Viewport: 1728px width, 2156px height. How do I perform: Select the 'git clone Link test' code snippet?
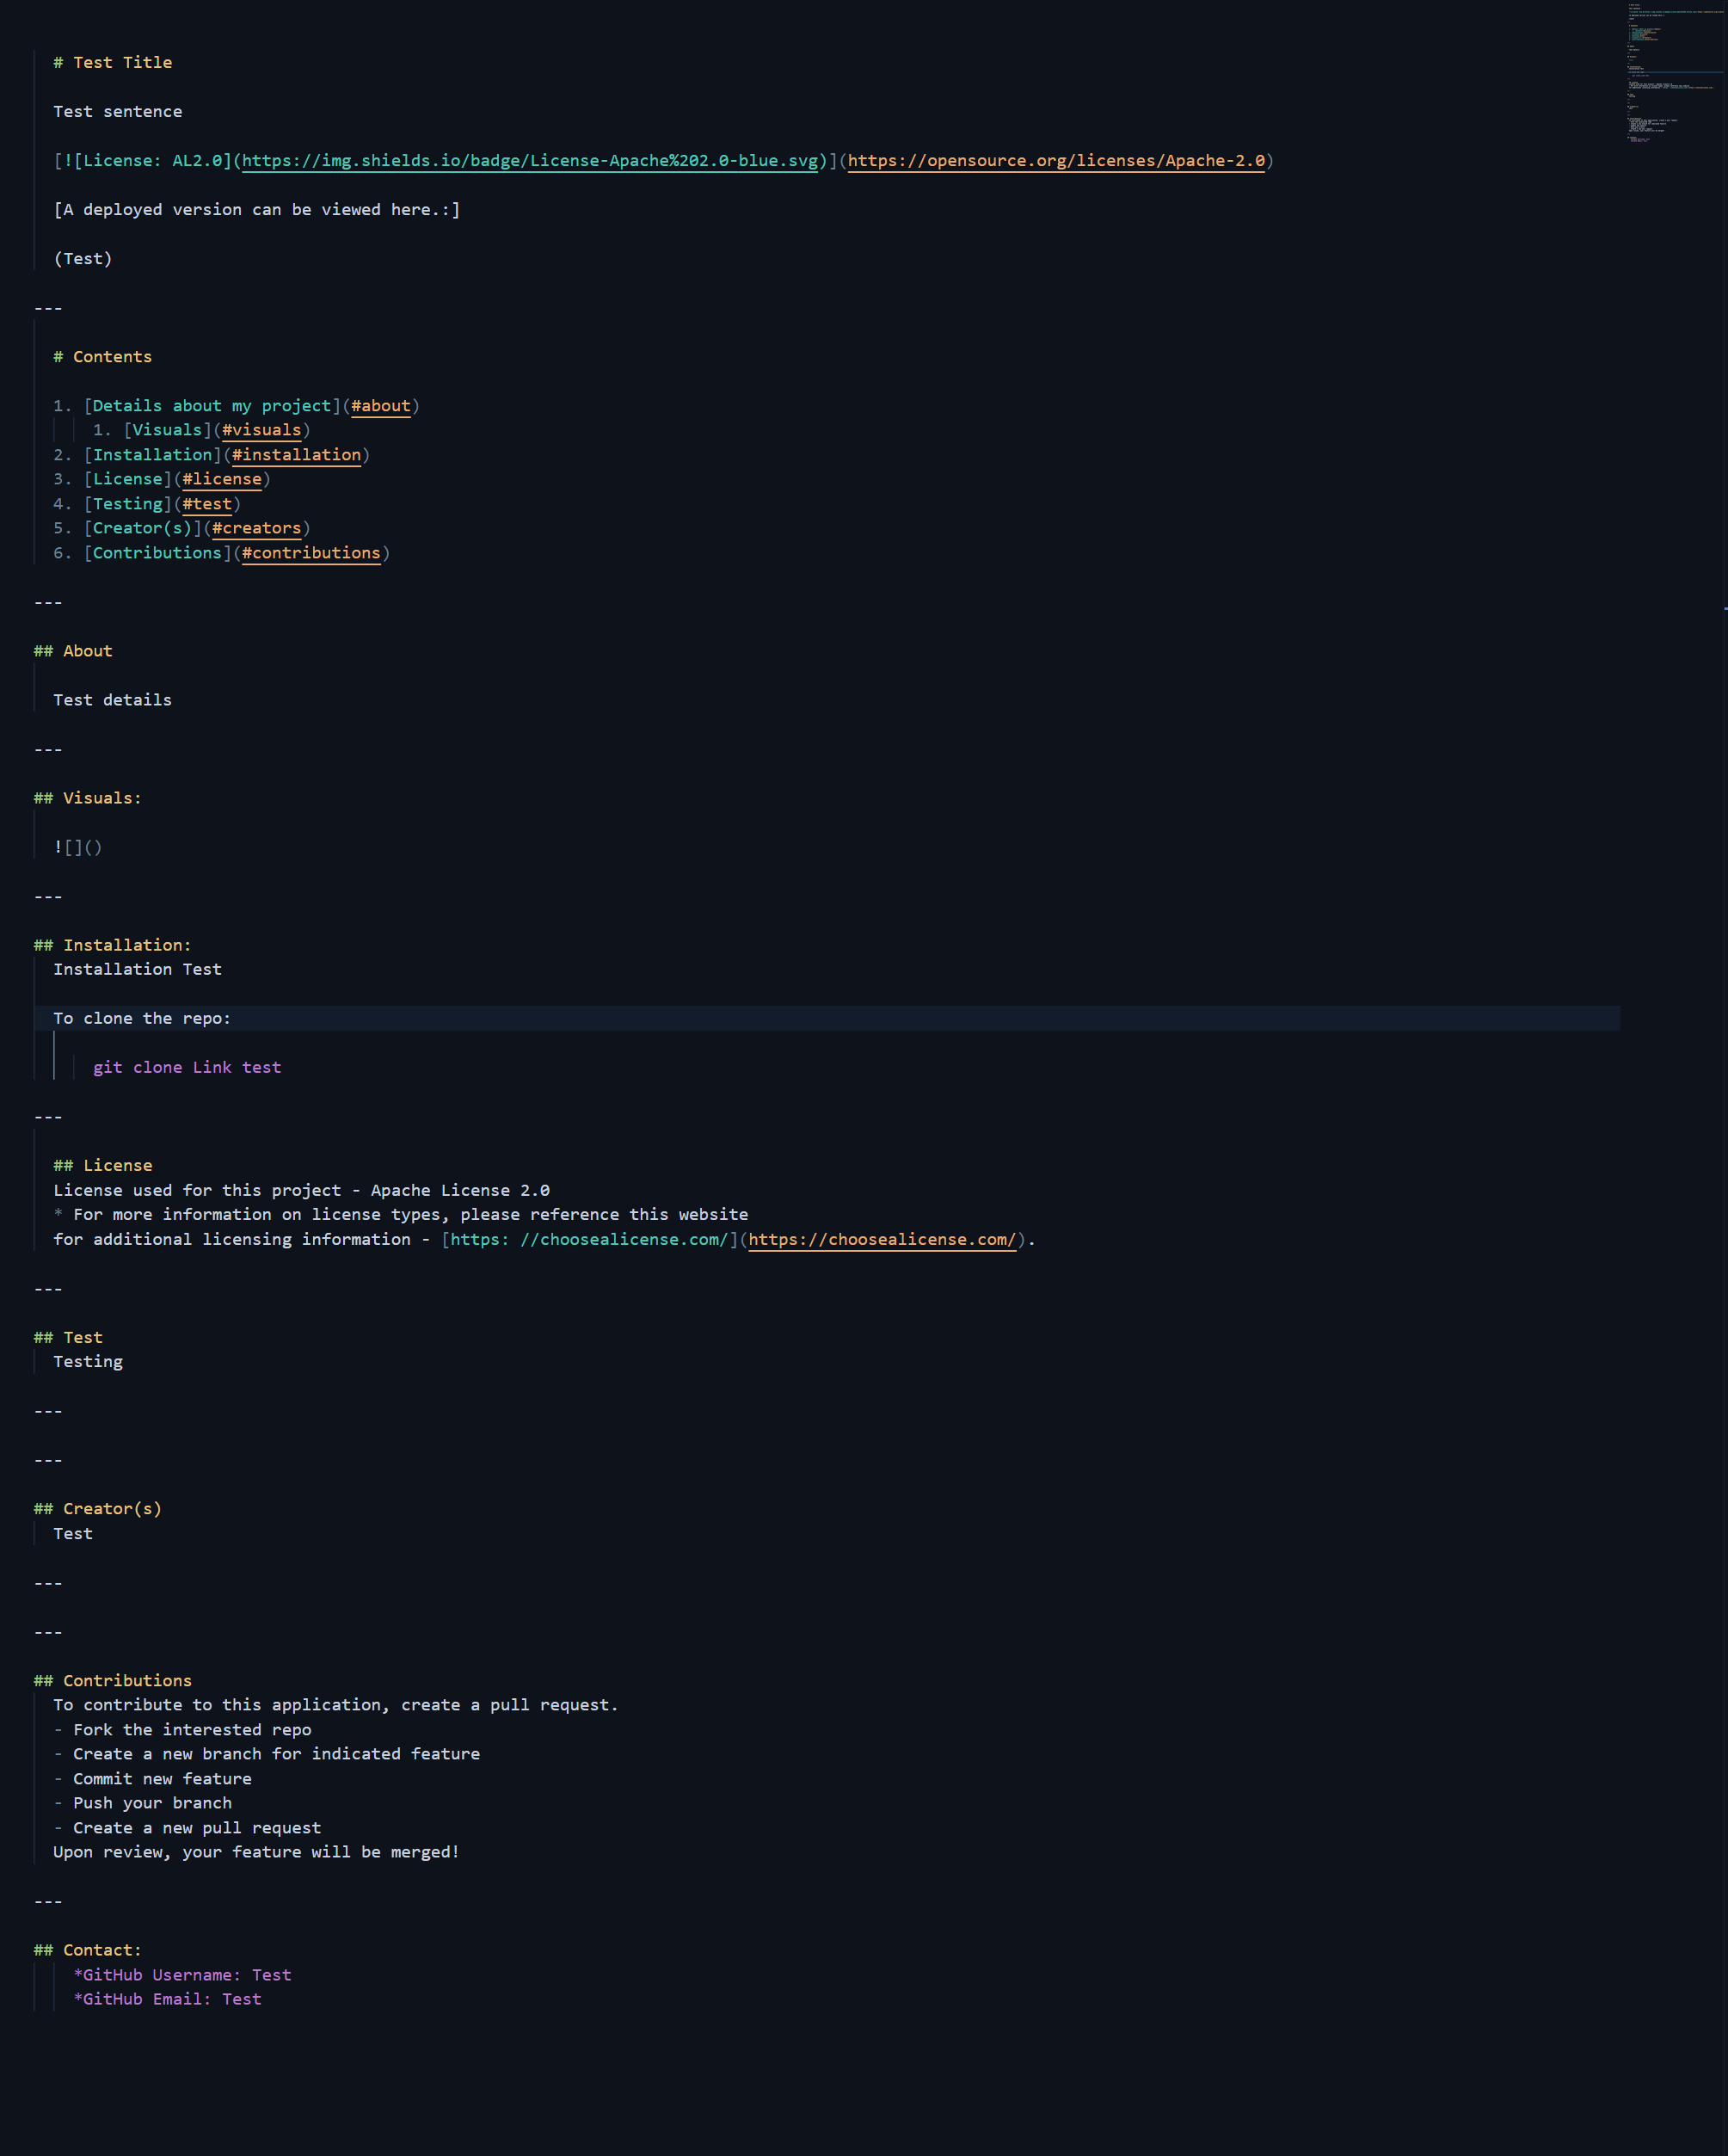coord(186,1067)
